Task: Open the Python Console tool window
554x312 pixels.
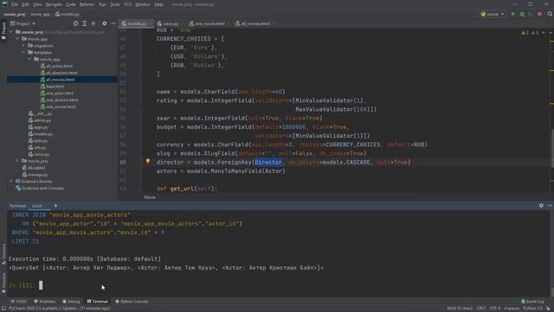Action: point(132,302)
